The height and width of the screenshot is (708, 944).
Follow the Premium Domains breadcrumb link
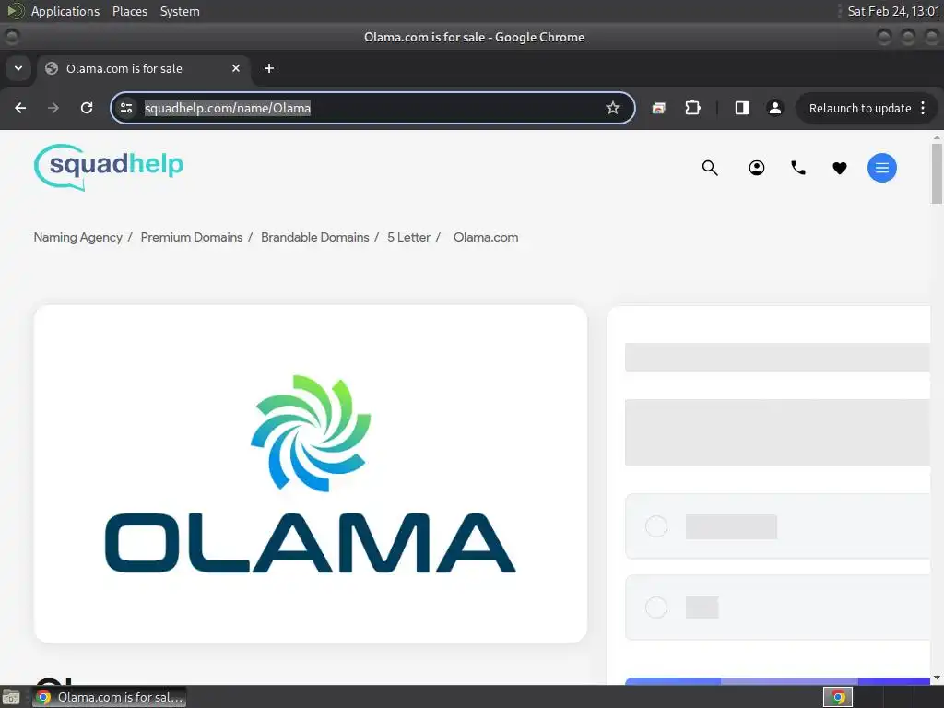pyautogui.click(x=192, y=237)
